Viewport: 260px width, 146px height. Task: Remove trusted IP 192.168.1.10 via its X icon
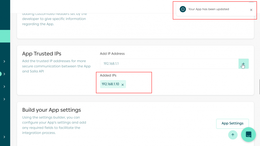tap(123, 84)
